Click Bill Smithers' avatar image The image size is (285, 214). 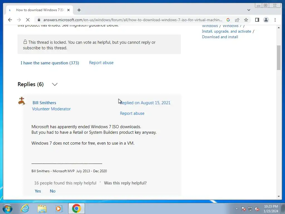tap(22, 101)
